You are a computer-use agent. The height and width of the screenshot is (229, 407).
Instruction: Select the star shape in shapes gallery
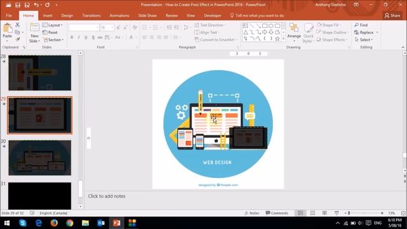[x=277, y=39]
